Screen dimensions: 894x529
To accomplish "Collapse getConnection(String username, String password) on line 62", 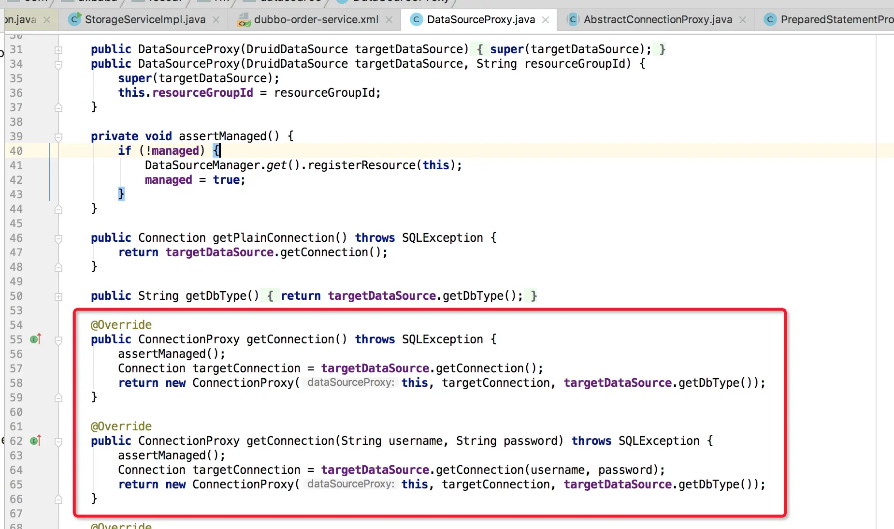I will coord(58,441).
